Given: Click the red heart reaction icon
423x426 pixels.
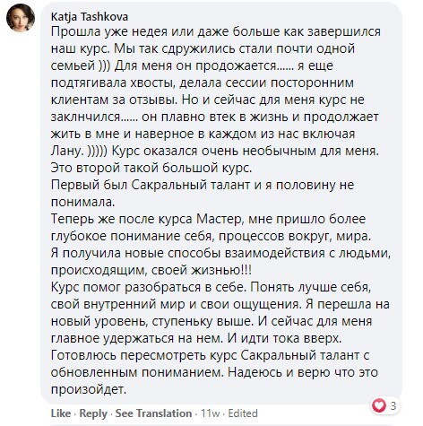Looking at the screenshot, I should tap(379, 405).
